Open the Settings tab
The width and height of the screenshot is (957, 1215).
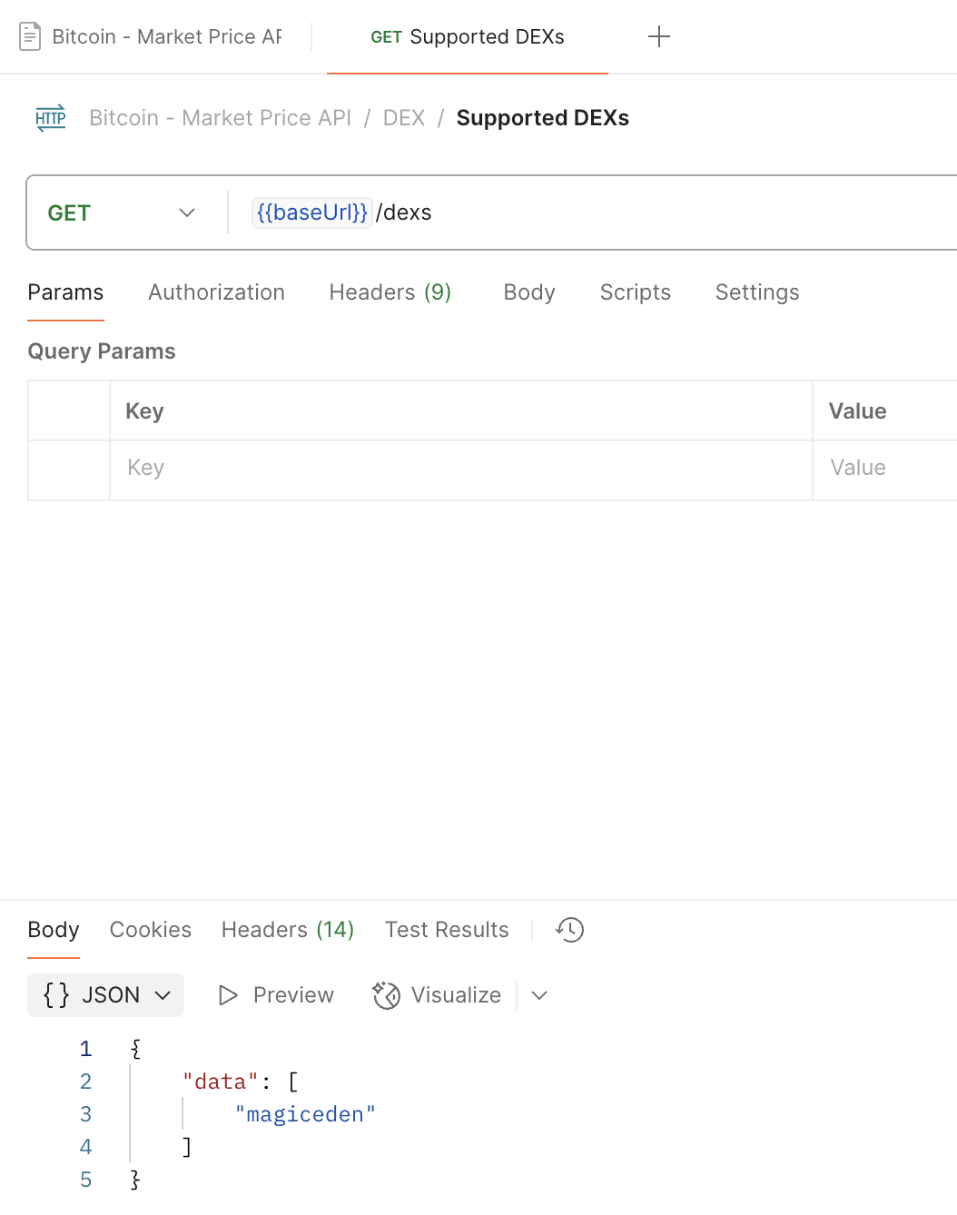click(757, 292)
